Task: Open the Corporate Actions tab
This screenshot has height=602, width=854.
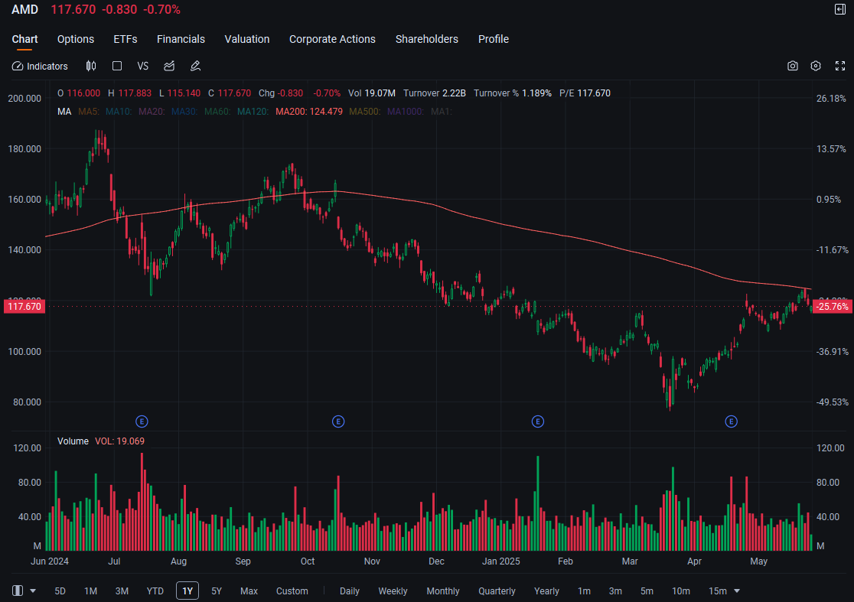Action: click(x=332, y=39)
